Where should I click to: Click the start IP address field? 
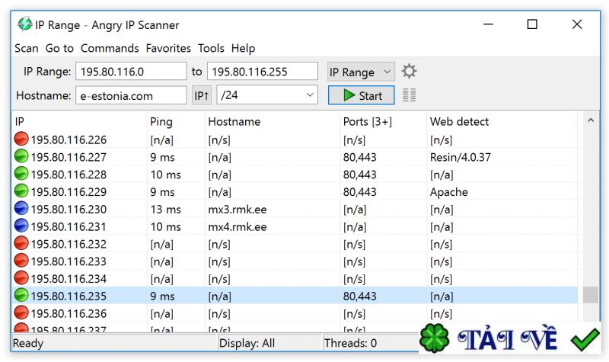(130, 72)
